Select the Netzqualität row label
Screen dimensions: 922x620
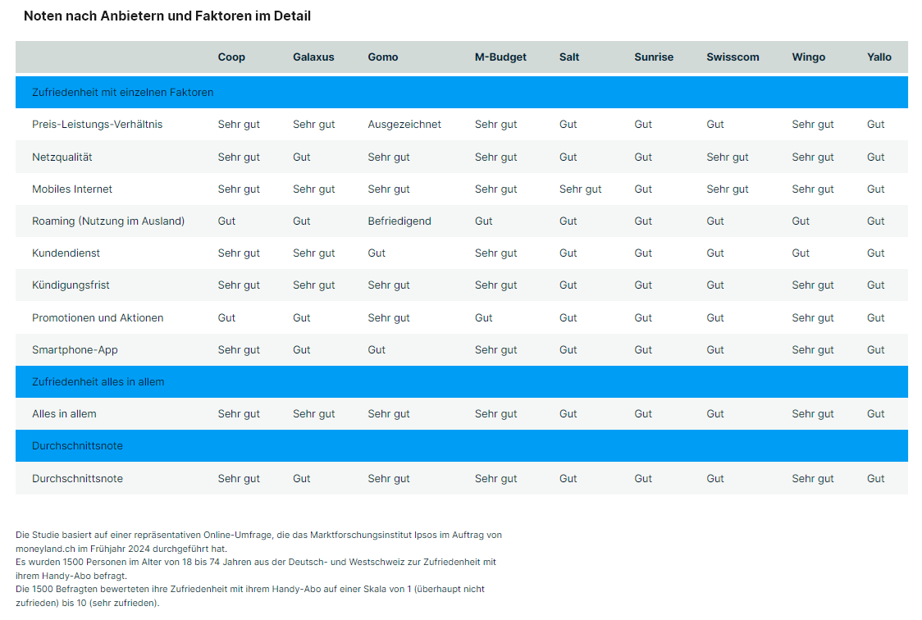[62, 157]
